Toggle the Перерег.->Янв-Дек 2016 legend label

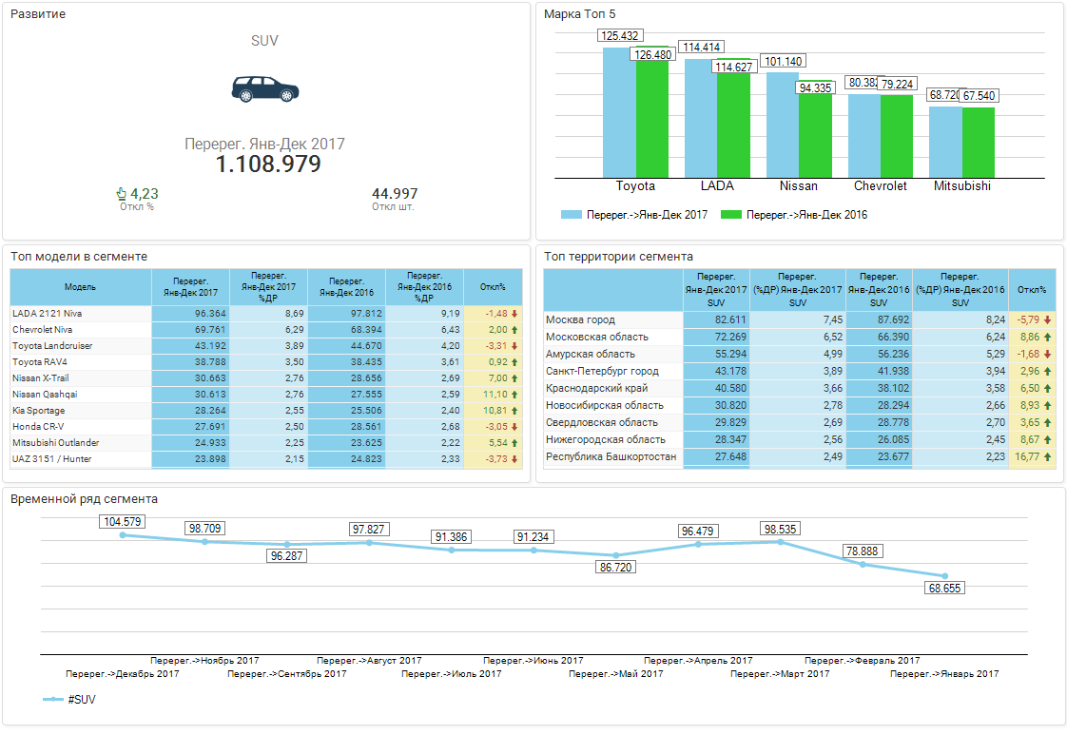[x=806, y=215]
